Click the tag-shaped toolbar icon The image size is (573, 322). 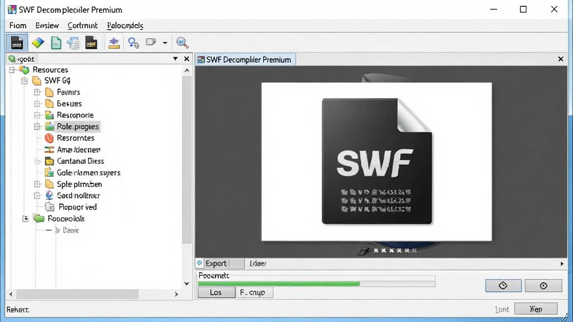coord(151,42)
